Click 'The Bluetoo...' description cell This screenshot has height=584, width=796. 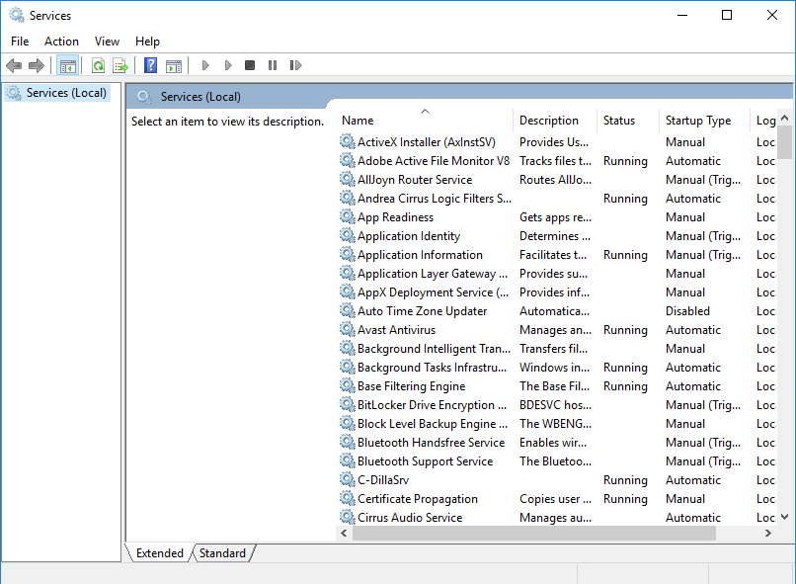pyautogui.click(x=555, y=461)
